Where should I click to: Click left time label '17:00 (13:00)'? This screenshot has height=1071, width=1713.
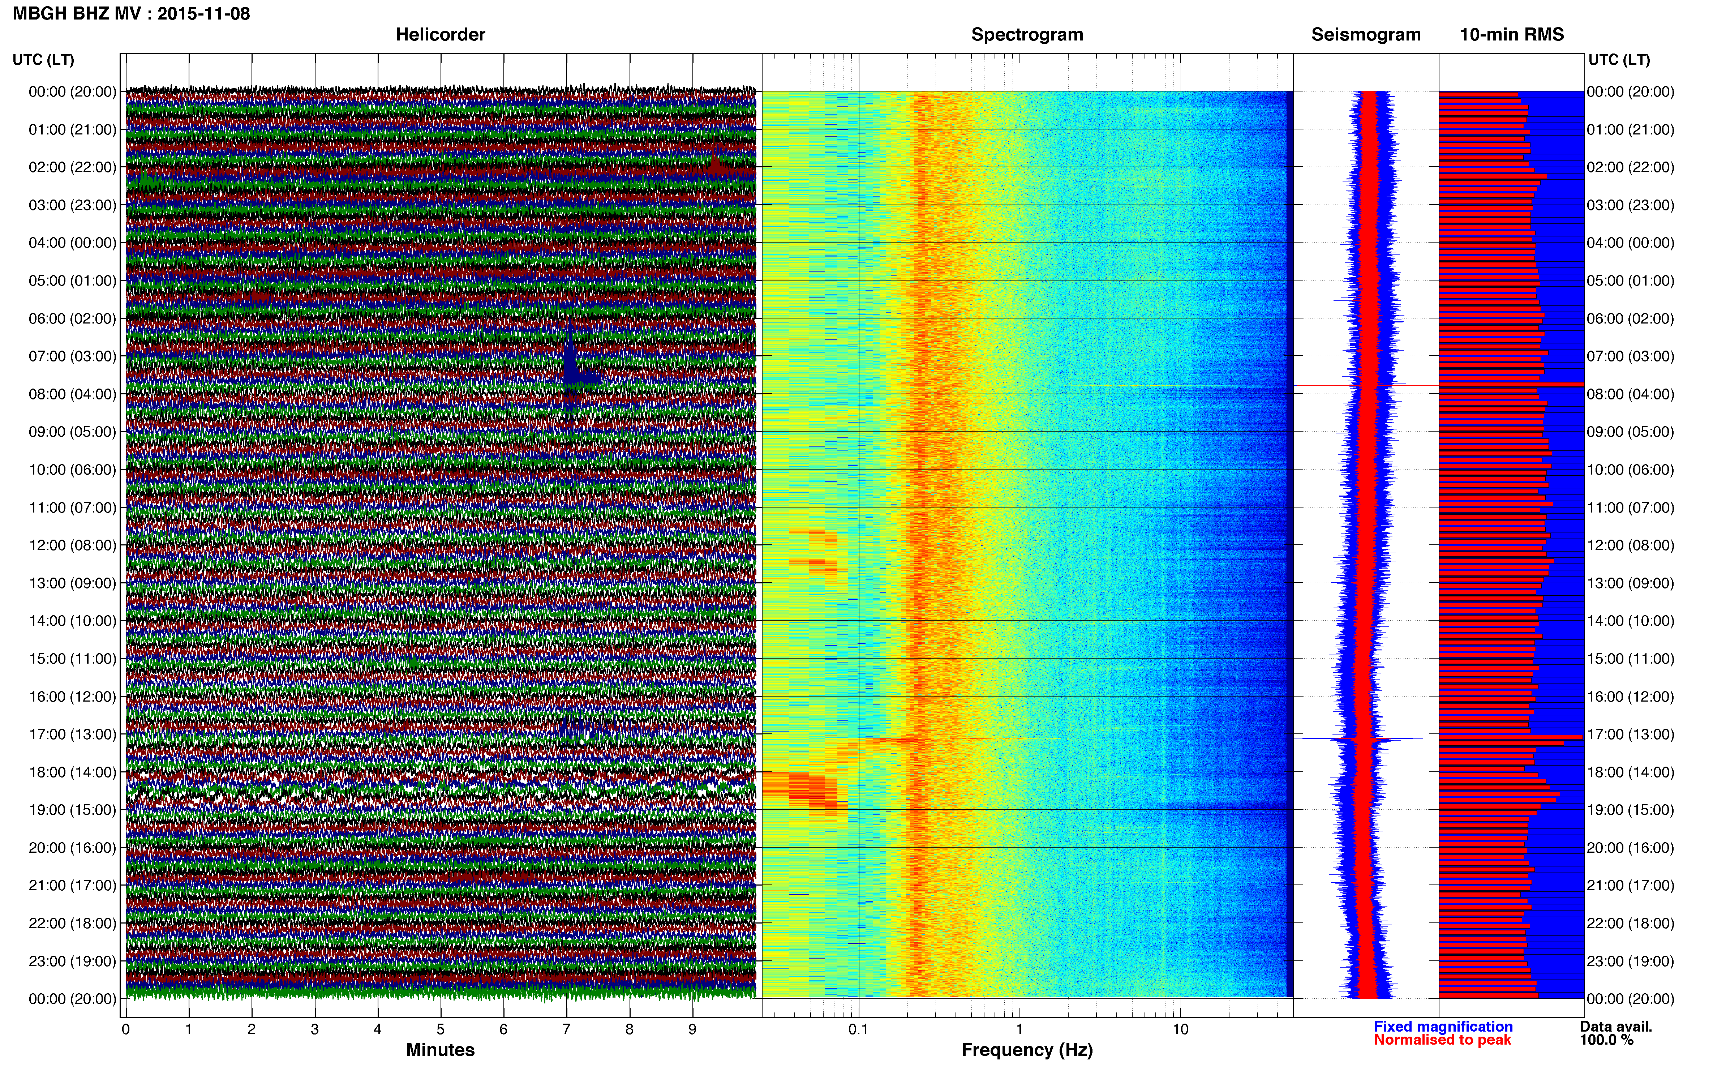click(x=72, y=734)
